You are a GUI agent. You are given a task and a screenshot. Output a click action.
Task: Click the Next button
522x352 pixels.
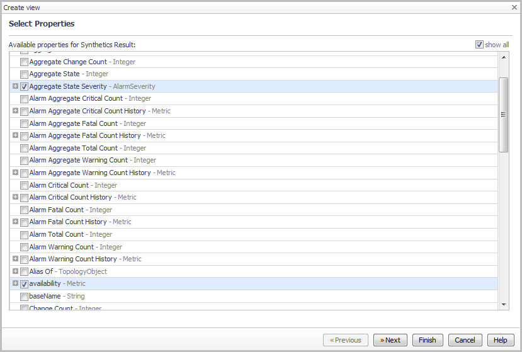pos(390,340)
